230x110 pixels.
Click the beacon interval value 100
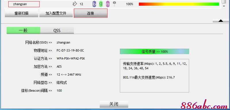(59, 91)
